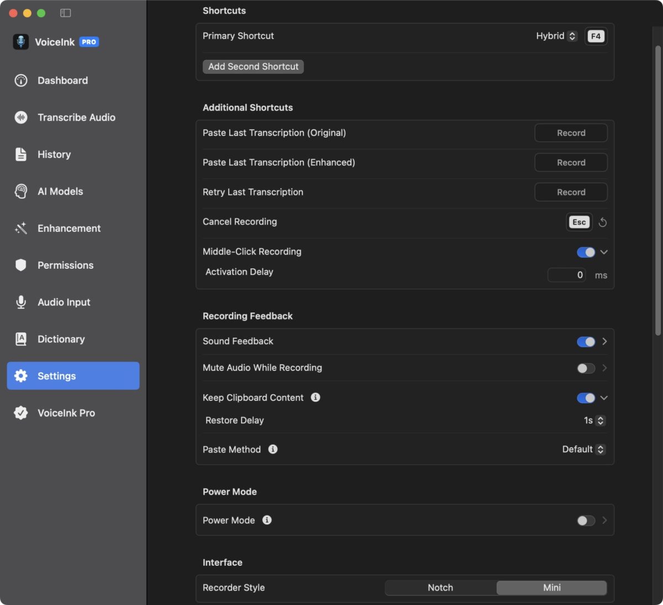The image size is (663, 605).
Task: Click the VoiceInk Pro checkmark seal icon
Action: tap(21, 413)
